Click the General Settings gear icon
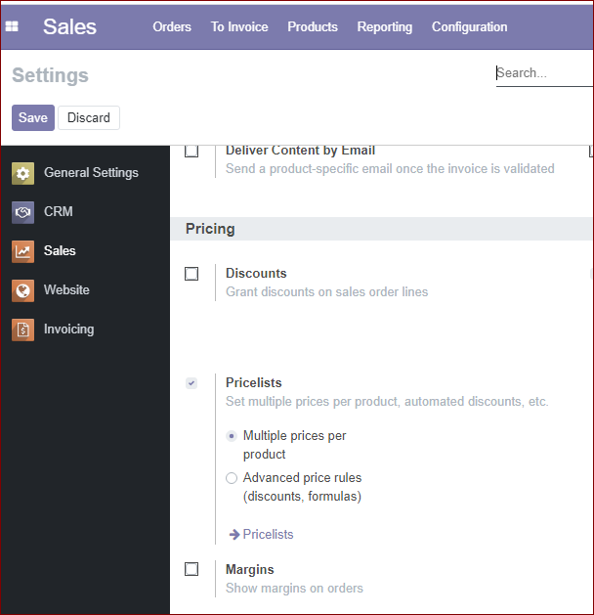The width and height of the screenshot is (594, 615). click(x=22, y=173)
